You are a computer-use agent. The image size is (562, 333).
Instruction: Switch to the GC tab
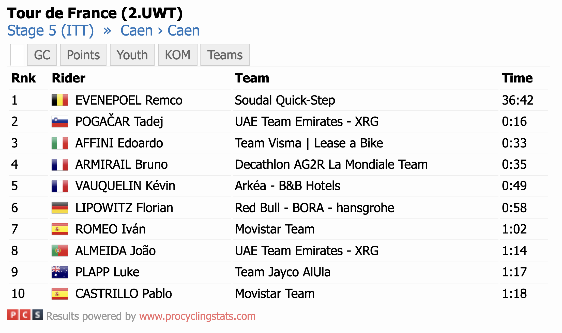[x=42, y=55]
